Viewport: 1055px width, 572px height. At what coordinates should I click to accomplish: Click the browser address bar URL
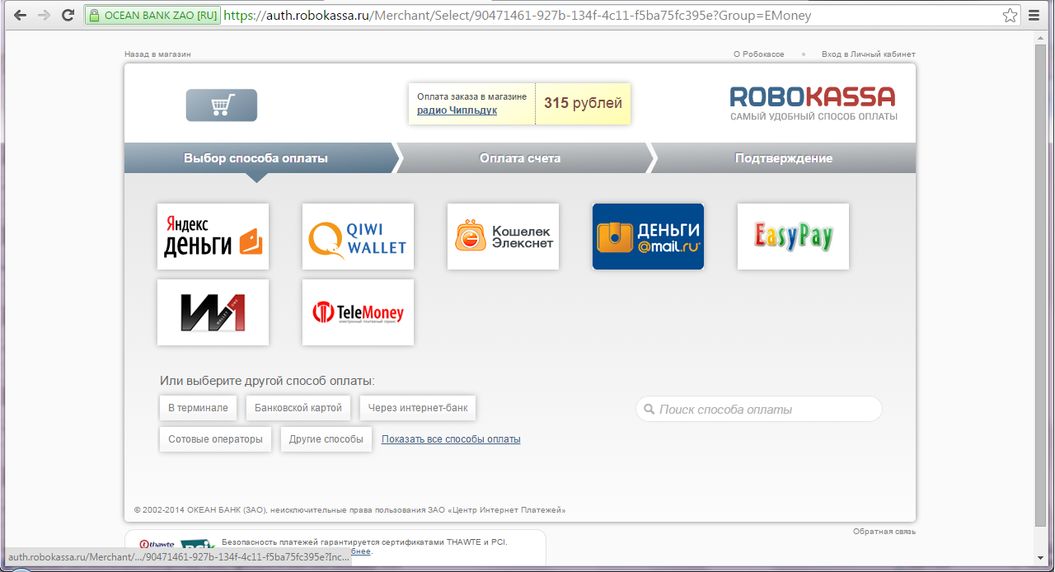point(517,15)
